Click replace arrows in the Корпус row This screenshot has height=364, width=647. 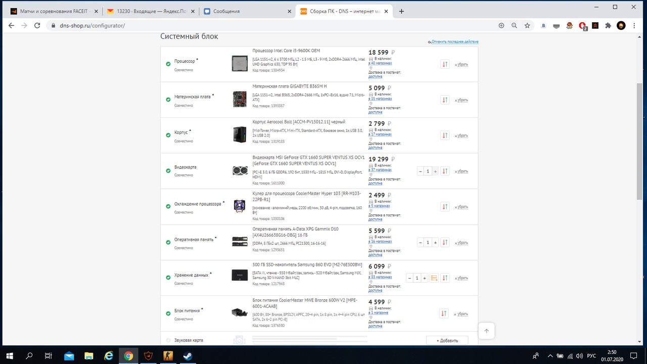[445, 135]
